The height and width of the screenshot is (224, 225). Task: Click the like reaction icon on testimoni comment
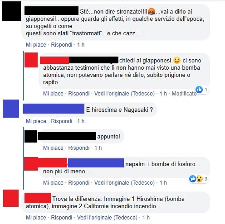[199, 90]
